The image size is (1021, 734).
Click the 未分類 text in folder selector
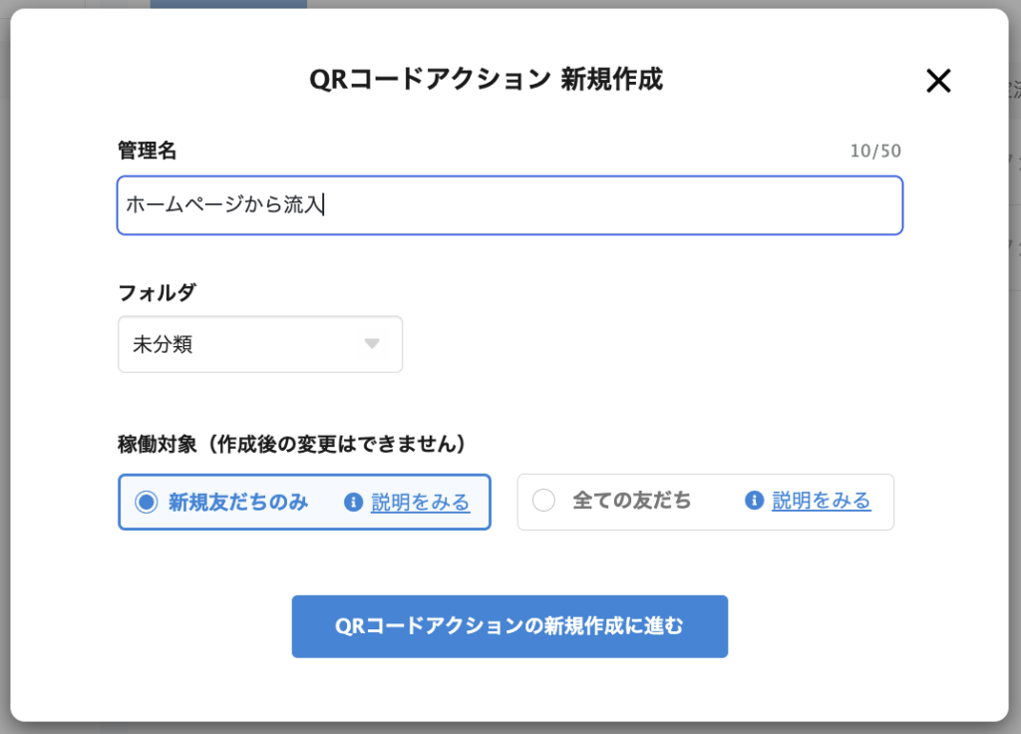[163, 344]
